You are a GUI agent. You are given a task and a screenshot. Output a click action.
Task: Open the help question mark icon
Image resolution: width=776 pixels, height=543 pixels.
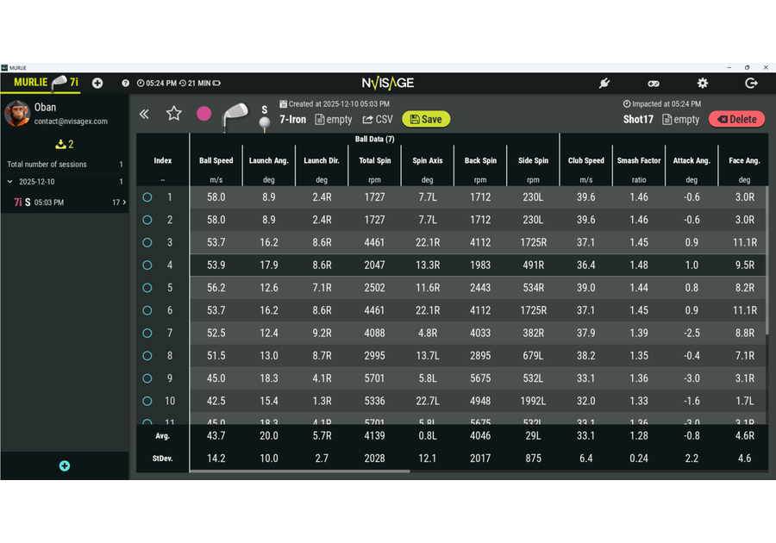(x=126, y=83)
